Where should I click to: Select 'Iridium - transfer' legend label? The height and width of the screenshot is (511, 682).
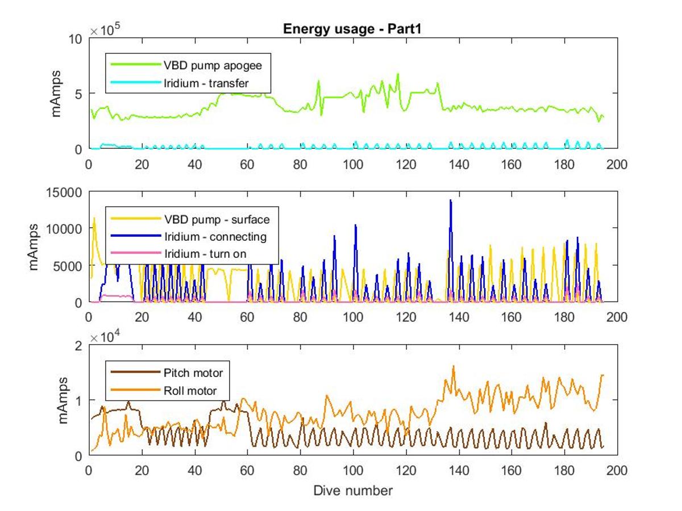[206, 83]
